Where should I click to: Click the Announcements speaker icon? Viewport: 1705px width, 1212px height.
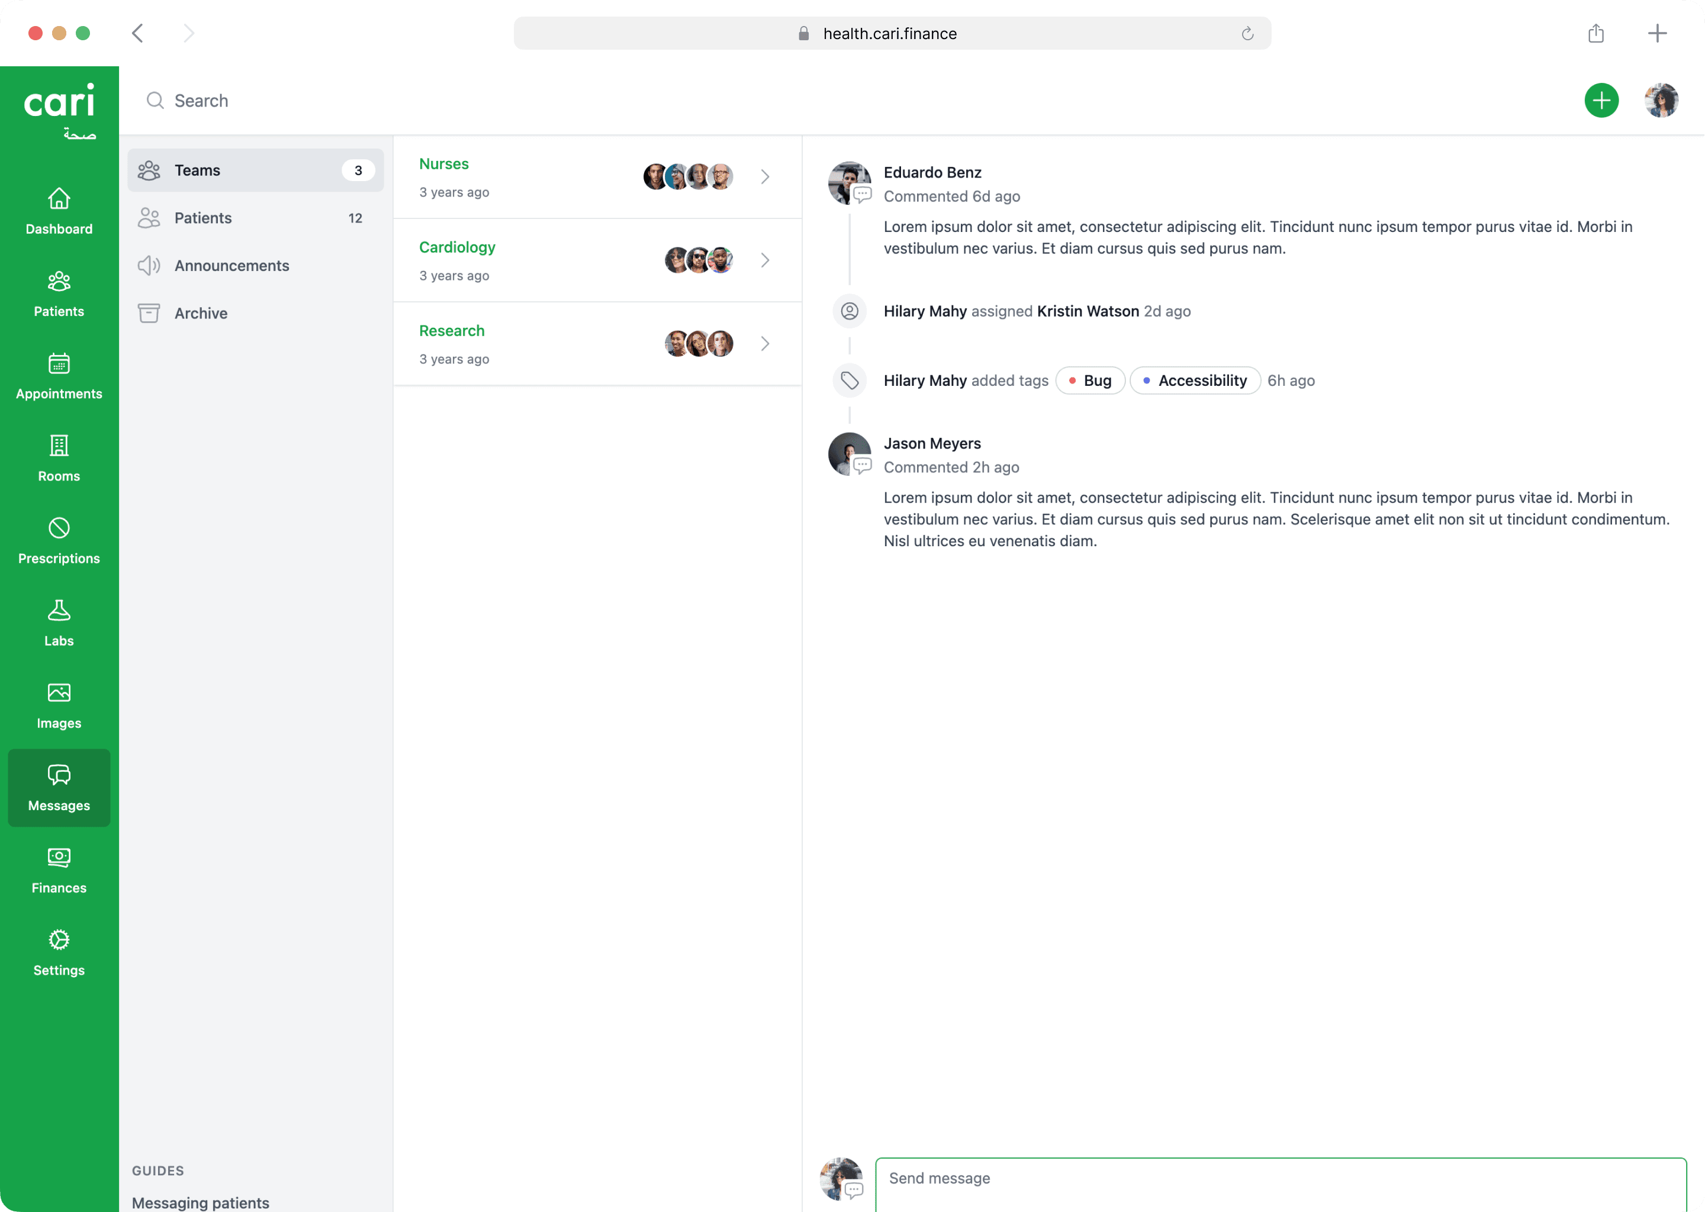pyautogui.click(x=149, y=266)
